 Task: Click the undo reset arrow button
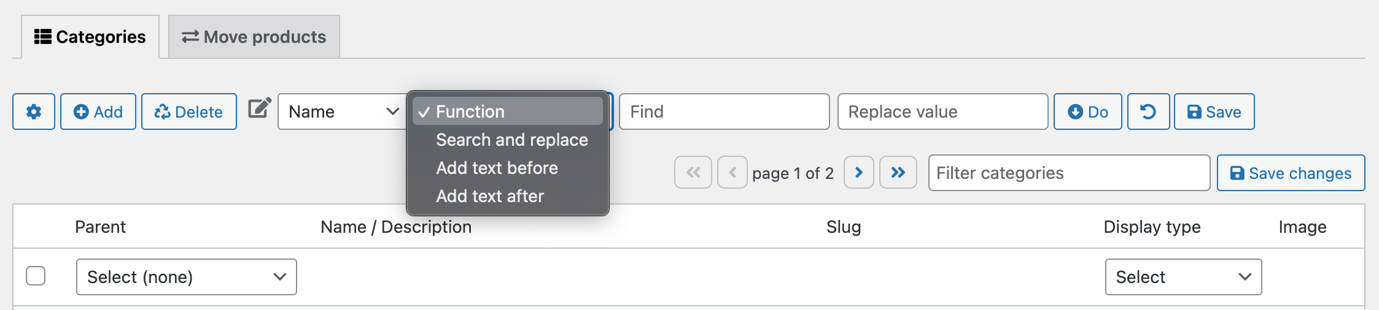tap(1148, 112)
